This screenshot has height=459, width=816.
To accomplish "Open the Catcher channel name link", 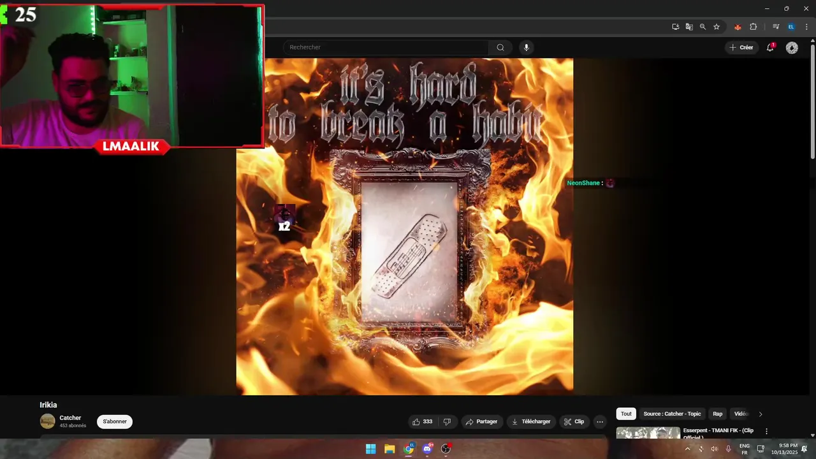I will 70,418.
